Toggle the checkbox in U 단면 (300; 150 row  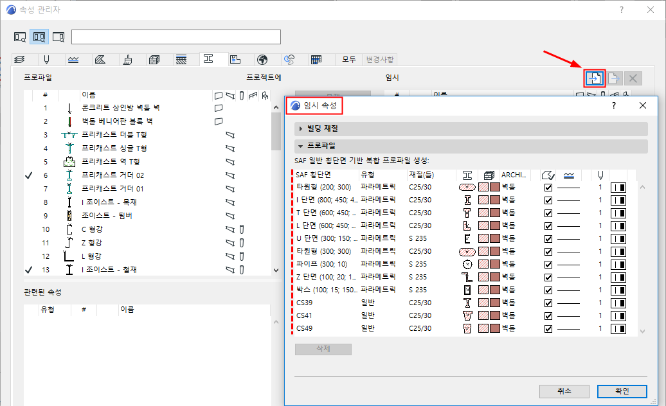pos(548,239)
